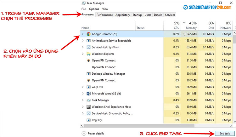The image size is (236, 137).
Task: Click the Google Chrome process icon
Action: point(88,34)
